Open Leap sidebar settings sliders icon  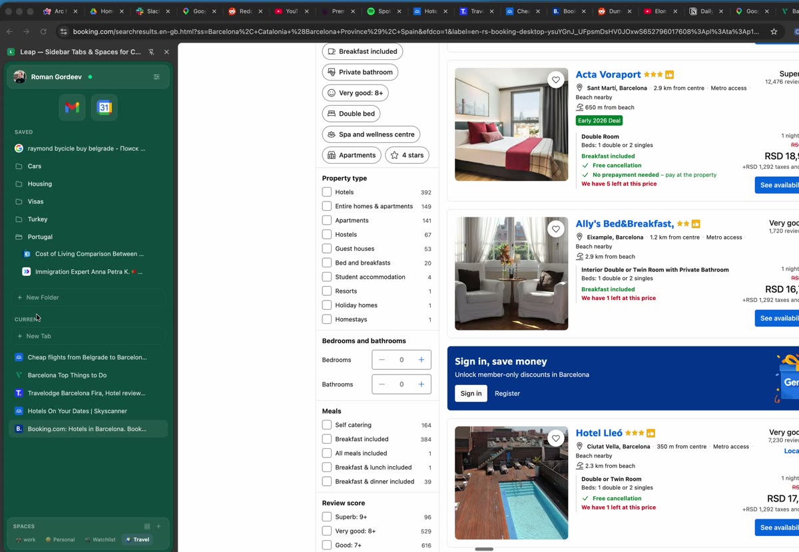point(156,77)
